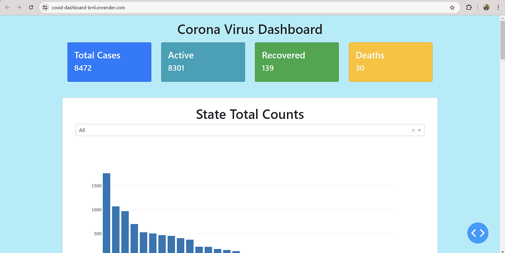Click the profile avatar icon
Image resolution: width=505 pixels, height=253 pixels.
(x=486, y=7)
